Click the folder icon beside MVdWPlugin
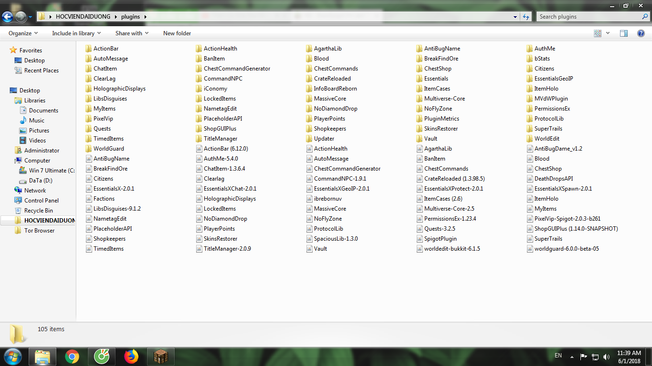This screenshot has width=652, height=366. coord(530,99)
